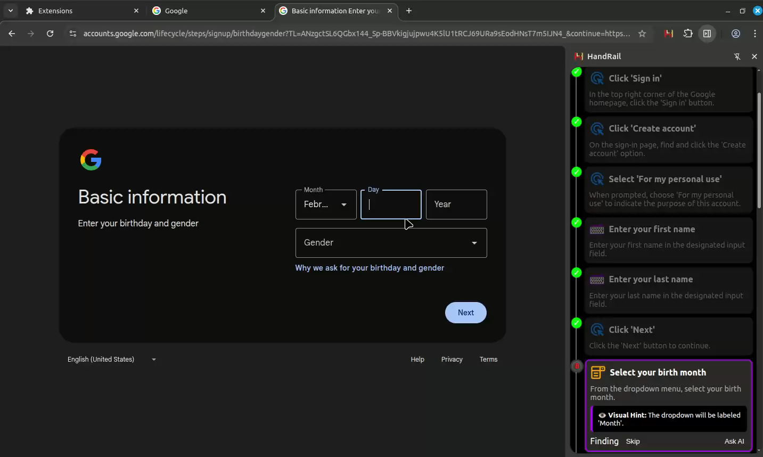Open a new browser tab
The image size is (763, 457).
click(409, 11)
